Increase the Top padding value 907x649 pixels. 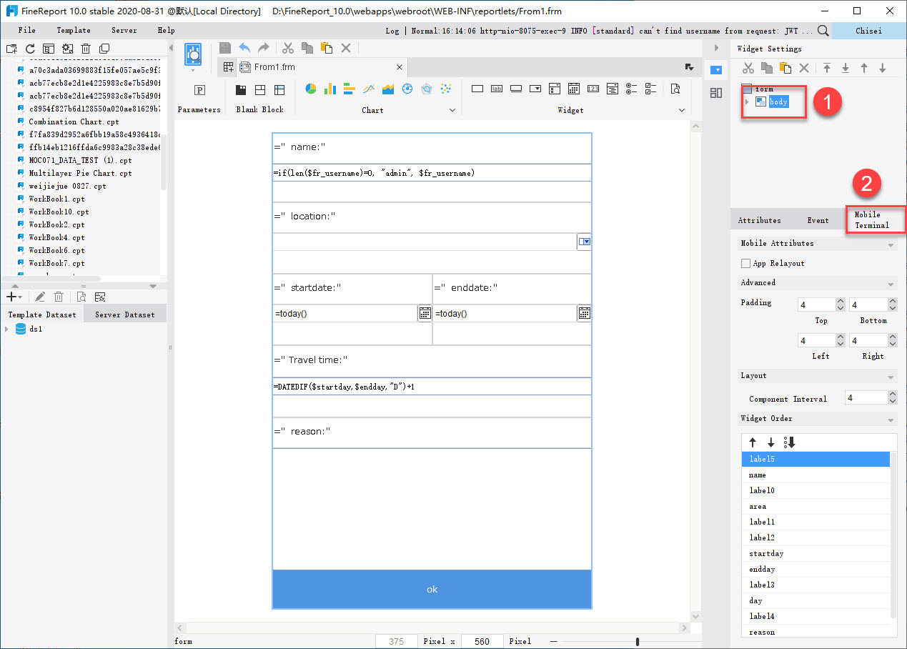(840, 302)
